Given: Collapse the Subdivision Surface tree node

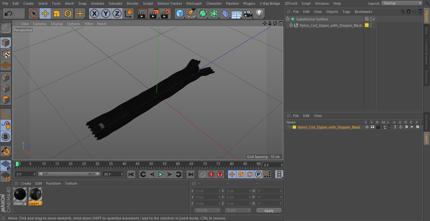Looking at the screenshot, I should (287, 19).
